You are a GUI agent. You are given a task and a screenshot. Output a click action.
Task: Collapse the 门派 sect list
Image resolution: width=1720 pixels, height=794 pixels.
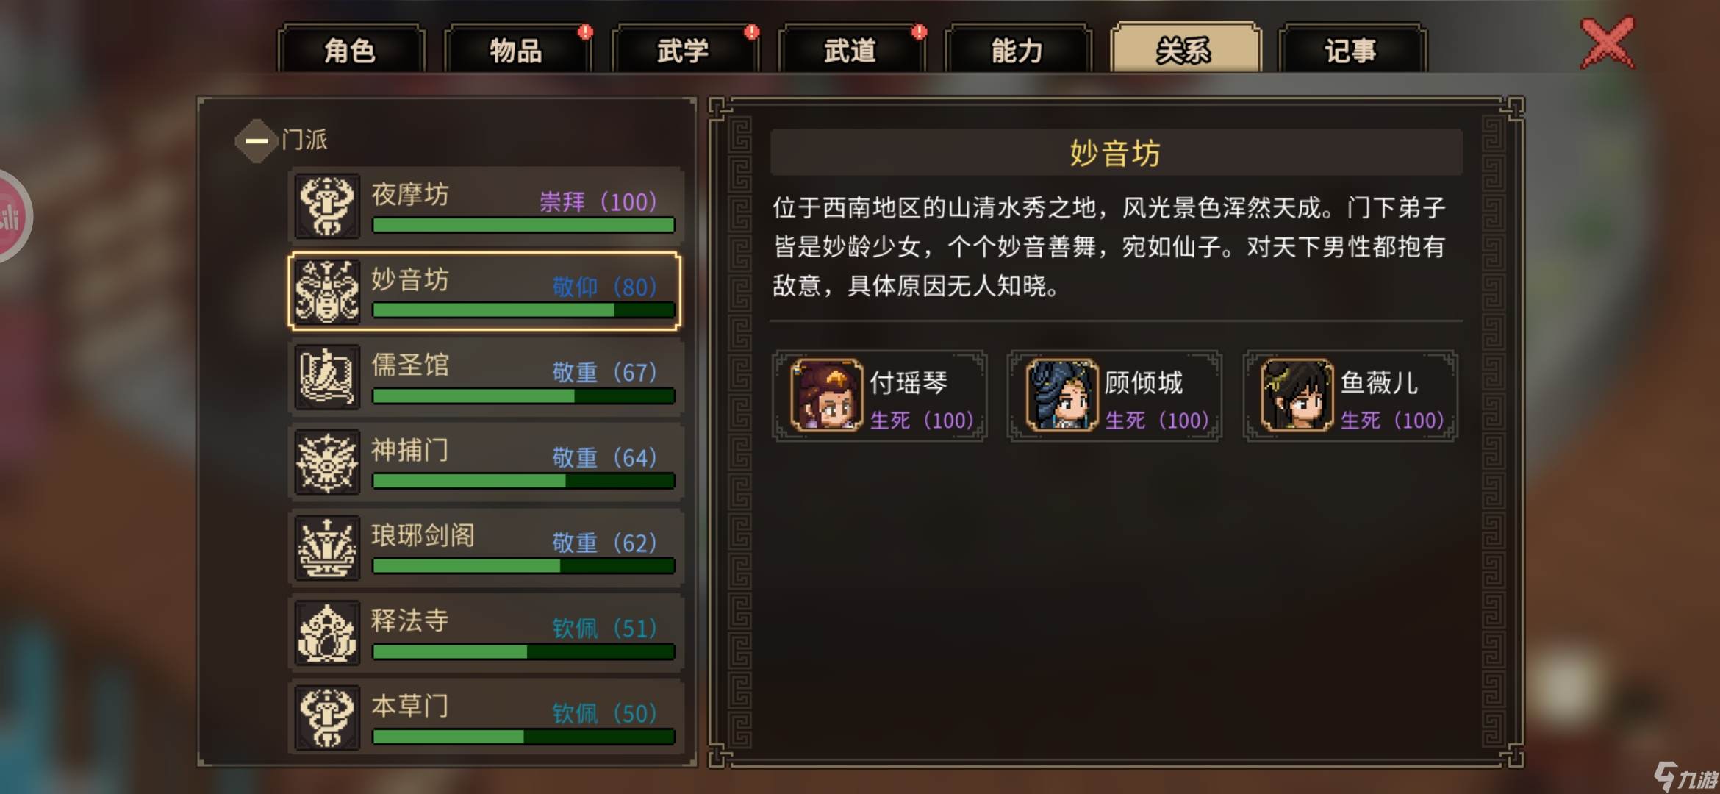tap(256, 140)
